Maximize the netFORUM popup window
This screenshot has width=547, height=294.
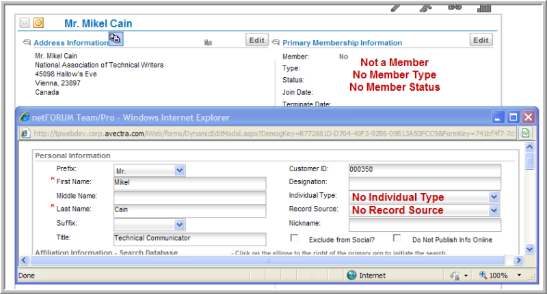(513, 117)
